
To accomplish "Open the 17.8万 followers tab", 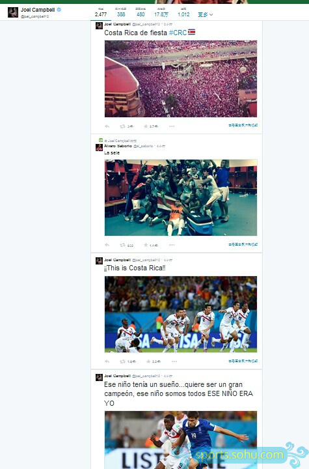I will 161,12.
